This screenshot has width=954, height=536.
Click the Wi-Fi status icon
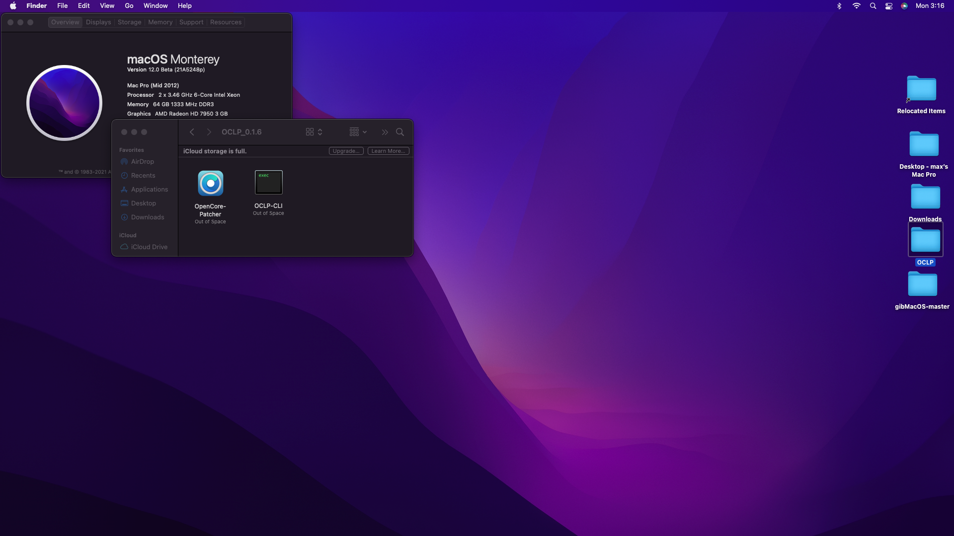tap(856, 6)
